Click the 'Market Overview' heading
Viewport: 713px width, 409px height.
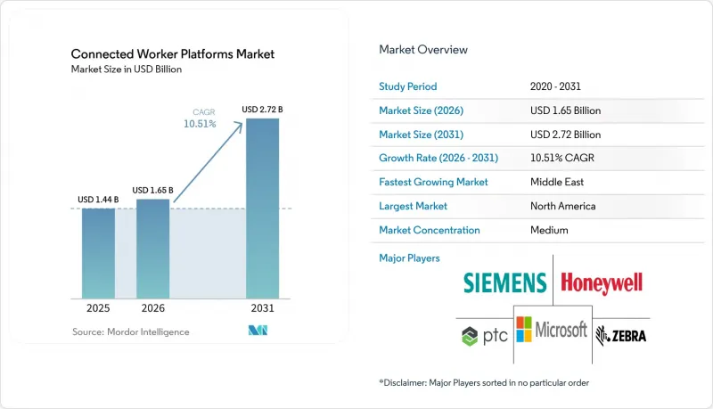point(423,50)
